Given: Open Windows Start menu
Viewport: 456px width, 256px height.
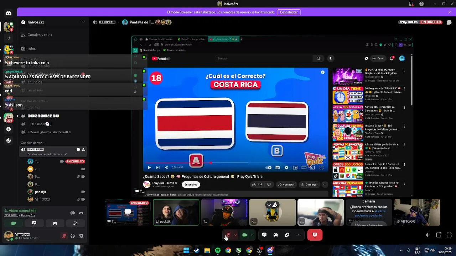Looking at the screenshot, I should (x=186, y=250).
